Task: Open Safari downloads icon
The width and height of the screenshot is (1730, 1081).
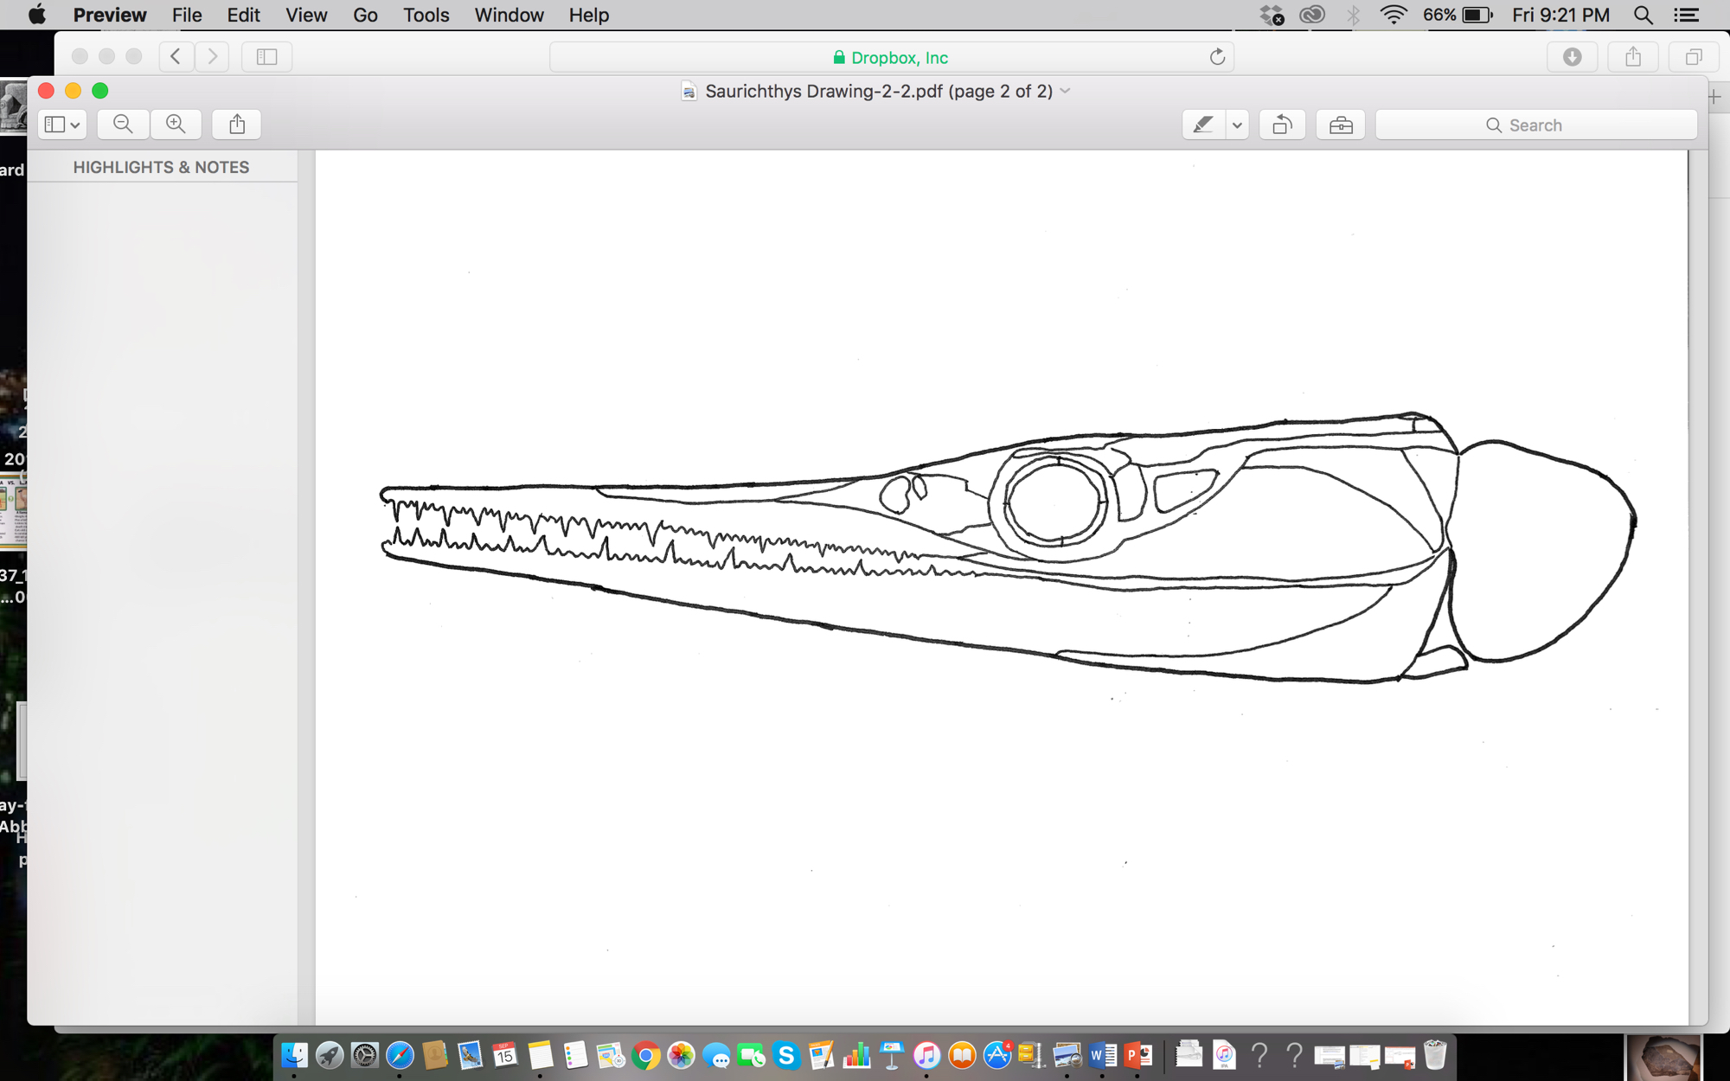Action: [x=1572, y=57]
